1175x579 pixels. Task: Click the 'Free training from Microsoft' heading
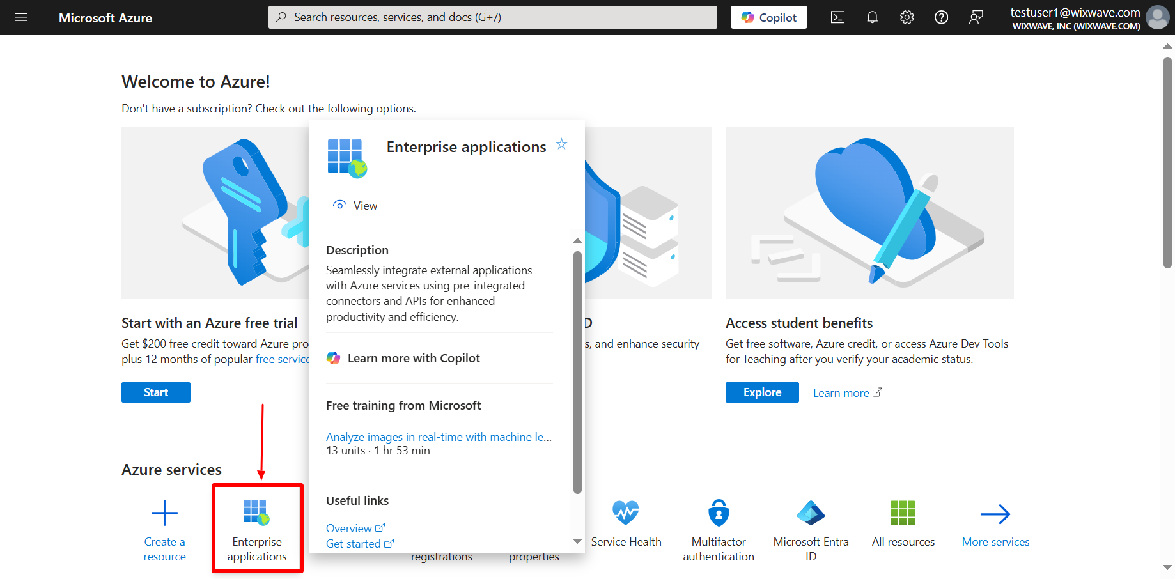point(403,405)
